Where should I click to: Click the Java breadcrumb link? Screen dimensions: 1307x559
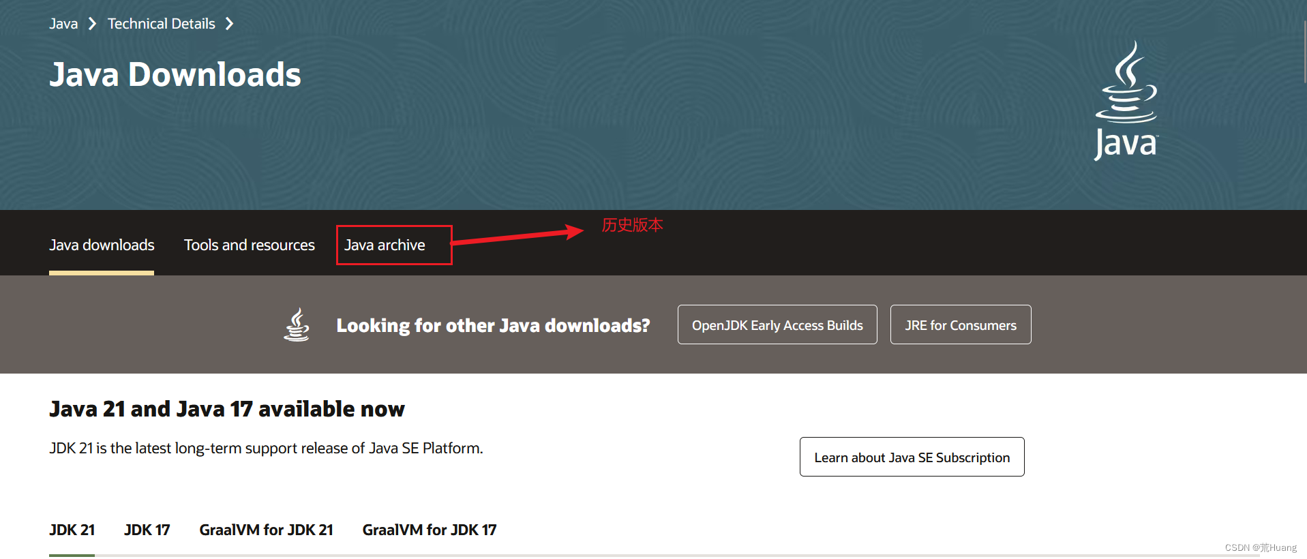(x=63, y=24)
